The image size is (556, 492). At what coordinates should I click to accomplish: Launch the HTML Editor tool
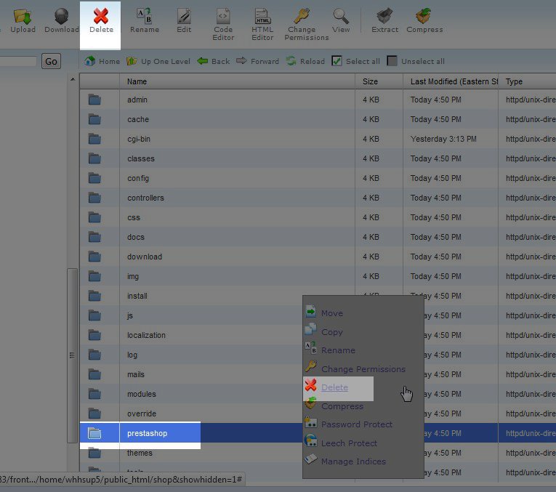[x=262, y=16]
